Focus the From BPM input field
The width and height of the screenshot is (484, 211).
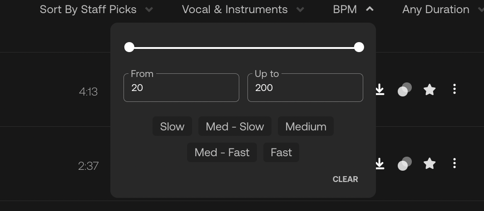pyautogui.click(x=181, y=88)
